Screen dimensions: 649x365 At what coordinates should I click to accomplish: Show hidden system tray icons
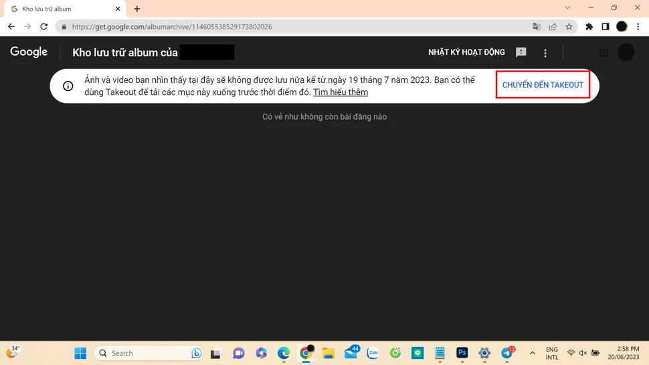(533, 353)
